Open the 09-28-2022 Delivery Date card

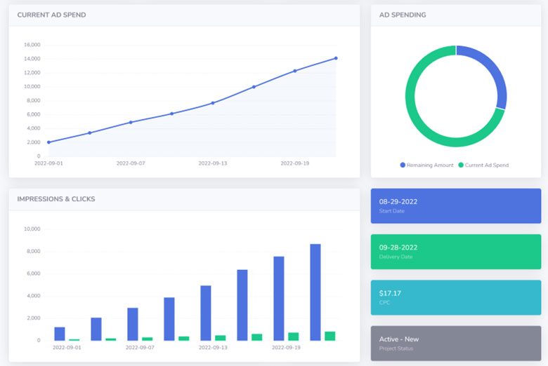[455, 252]
